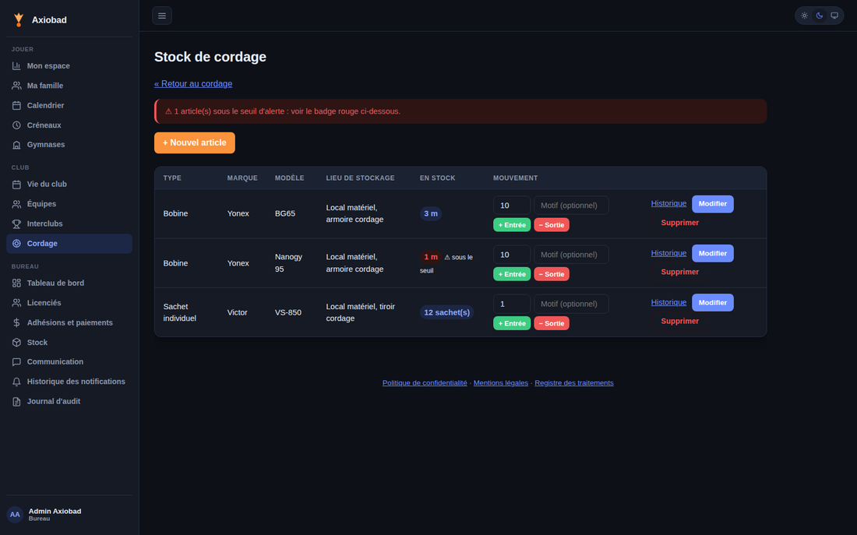
Task: Click the Calendrier calendar icon
Action: pyautogui.click(x=16, y=105)
